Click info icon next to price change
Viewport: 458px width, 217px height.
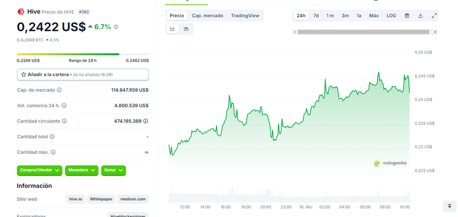[x=116, y=27]
